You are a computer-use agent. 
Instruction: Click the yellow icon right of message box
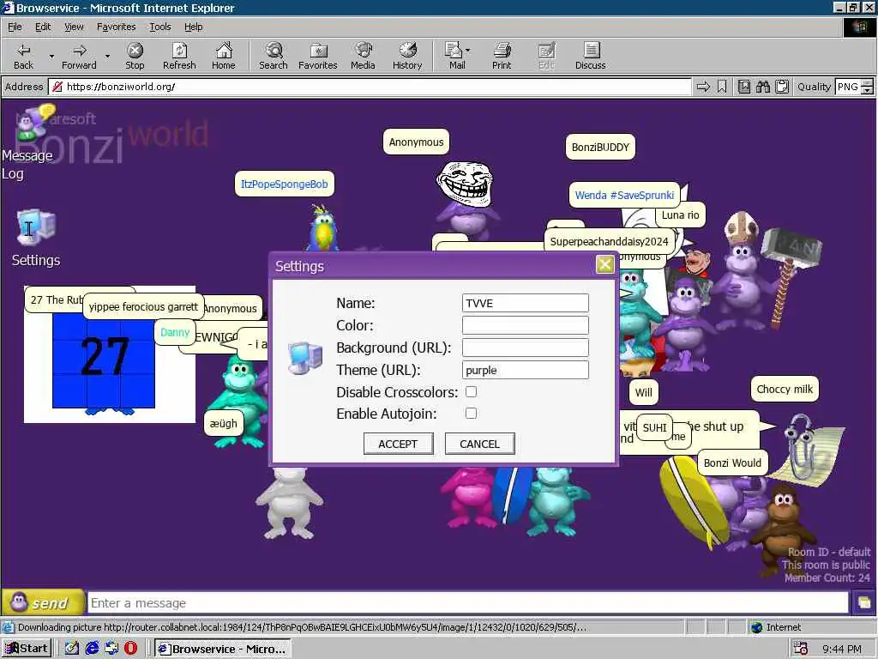[x=864, y=603]
